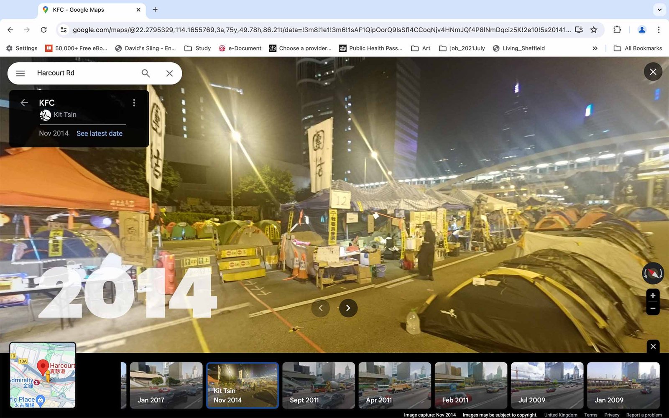Hide the historical imagery strip
This screenshot has height=418, width=669.
tap(653, 347)
